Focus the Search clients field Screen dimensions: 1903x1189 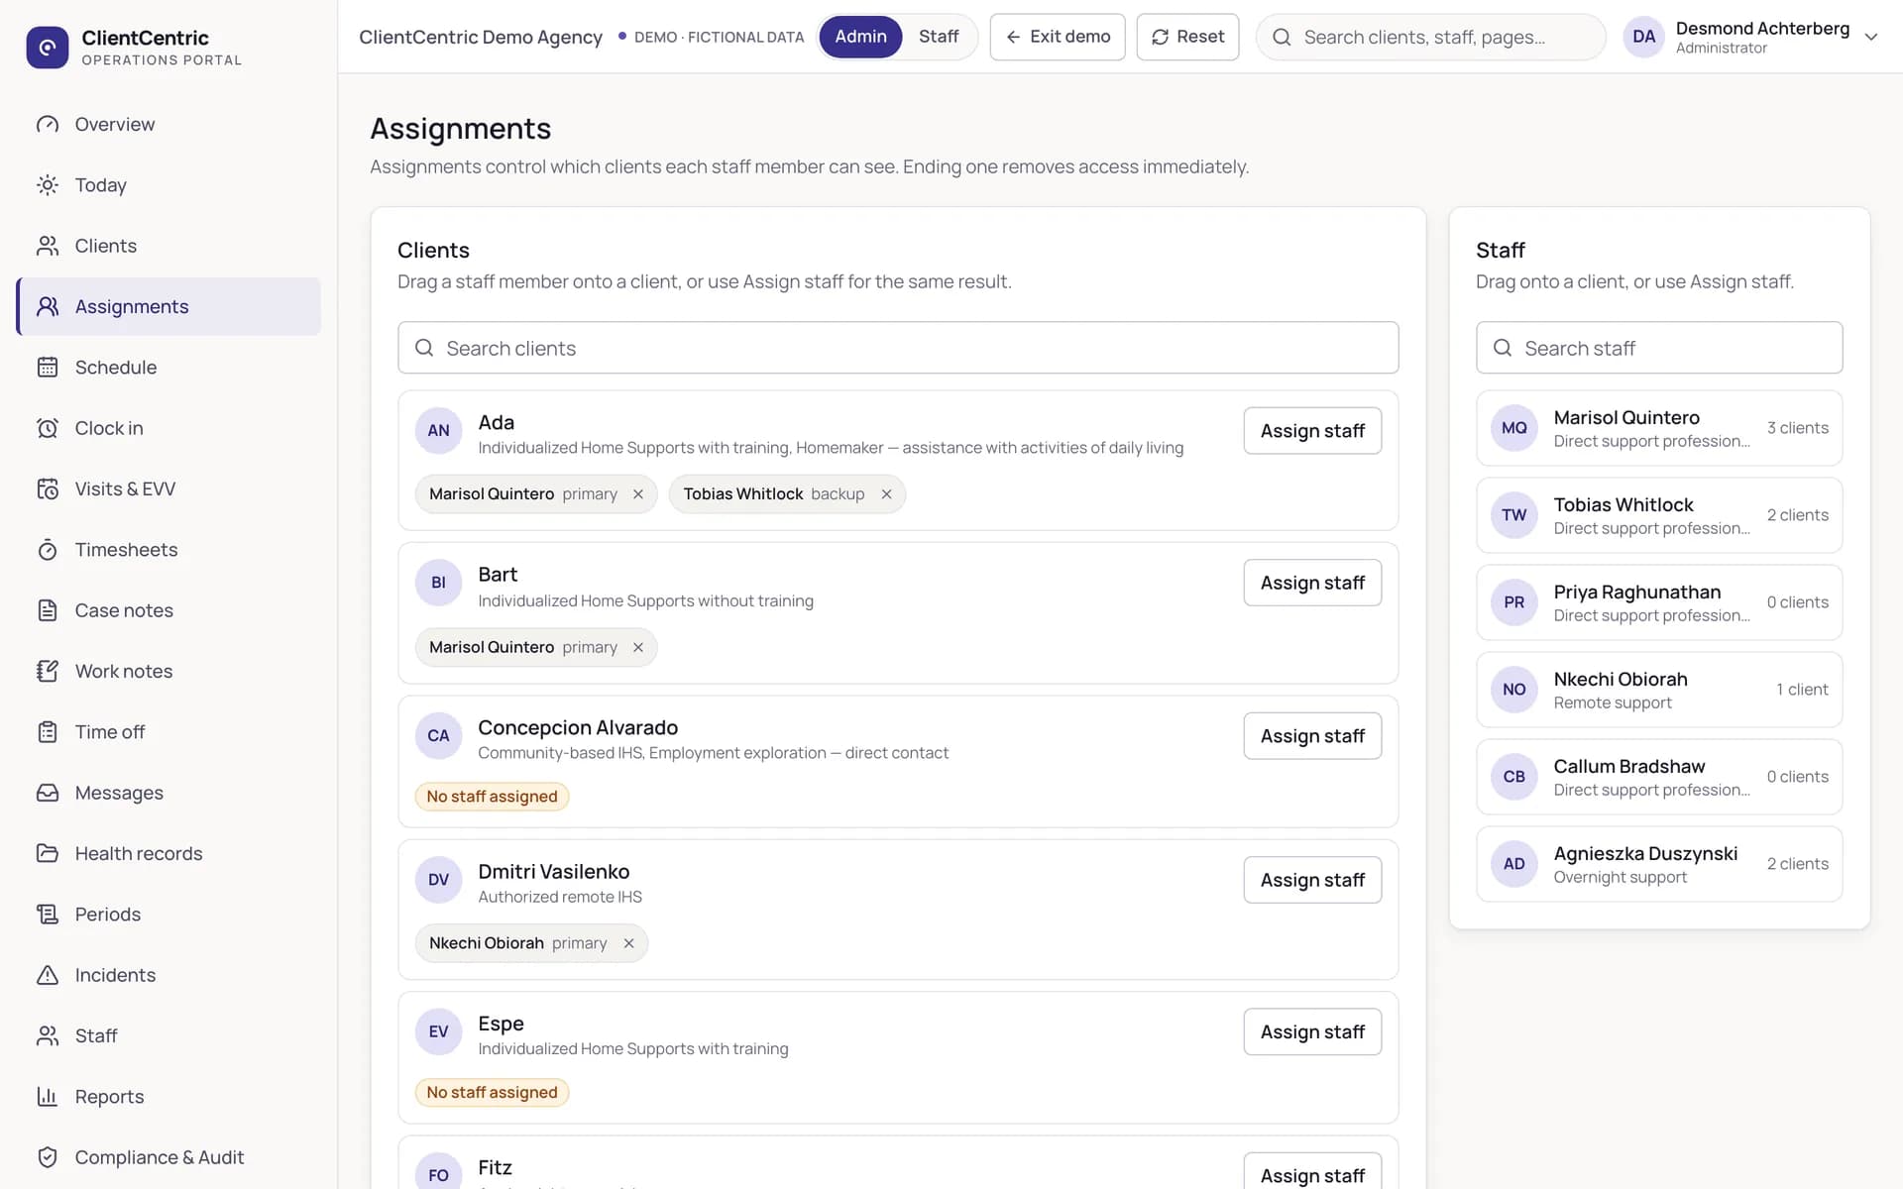(x=898, y=348)
